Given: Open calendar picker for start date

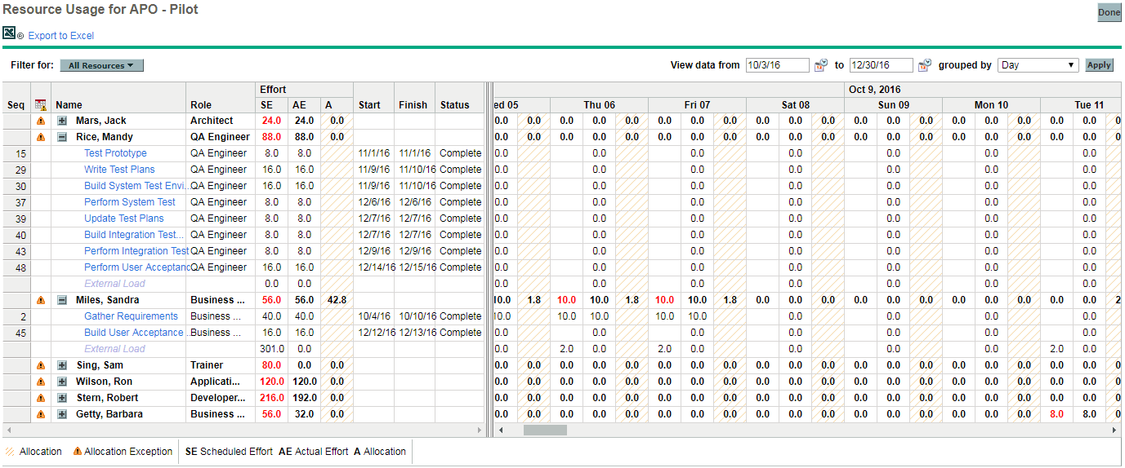Looking at the screenshot, I should point(821,65).
